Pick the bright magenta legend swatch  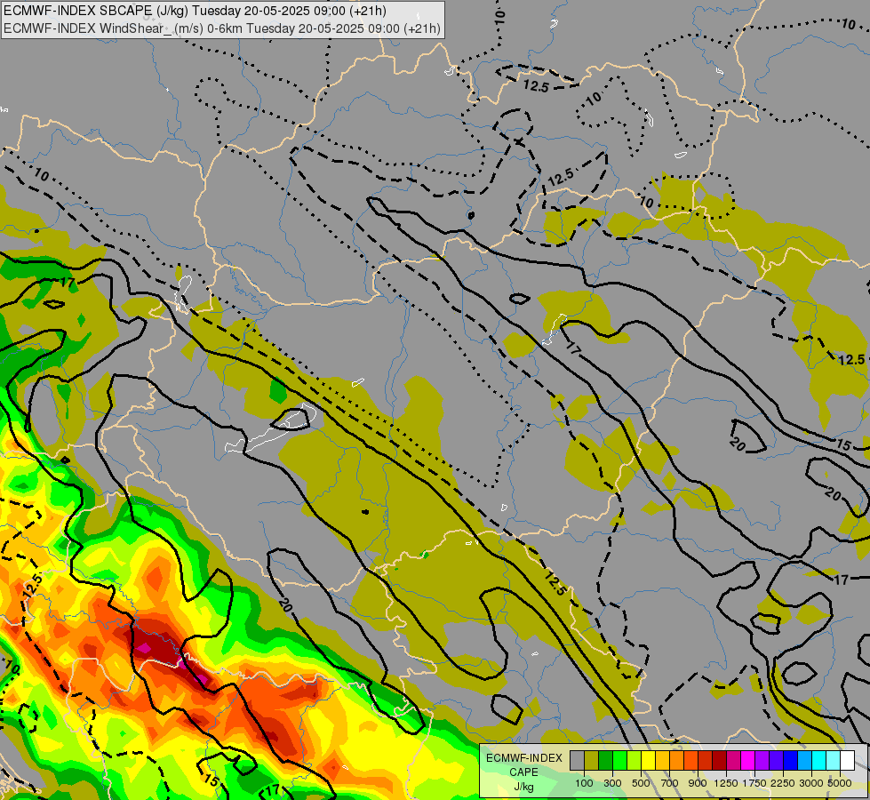coord(748,760)
